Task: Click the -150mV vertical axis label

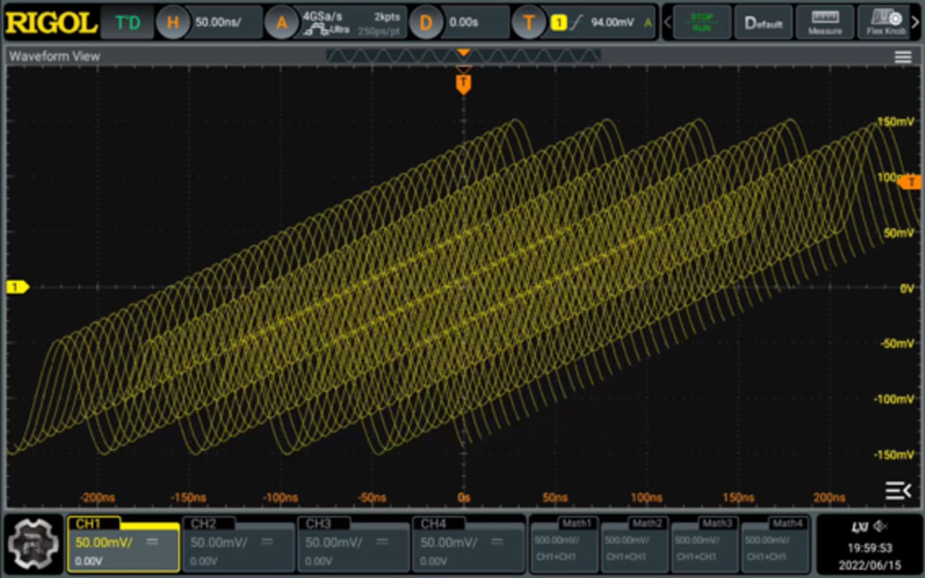Action: pos(894,455)
